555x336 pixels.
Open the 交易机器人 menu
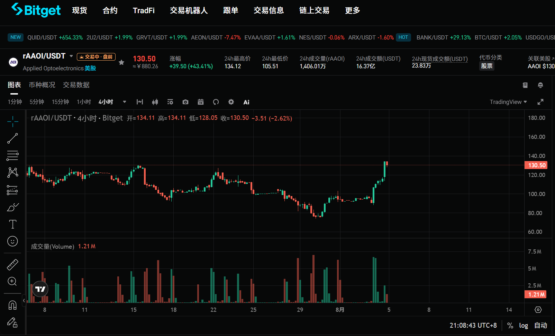click(x=189, y=10)
